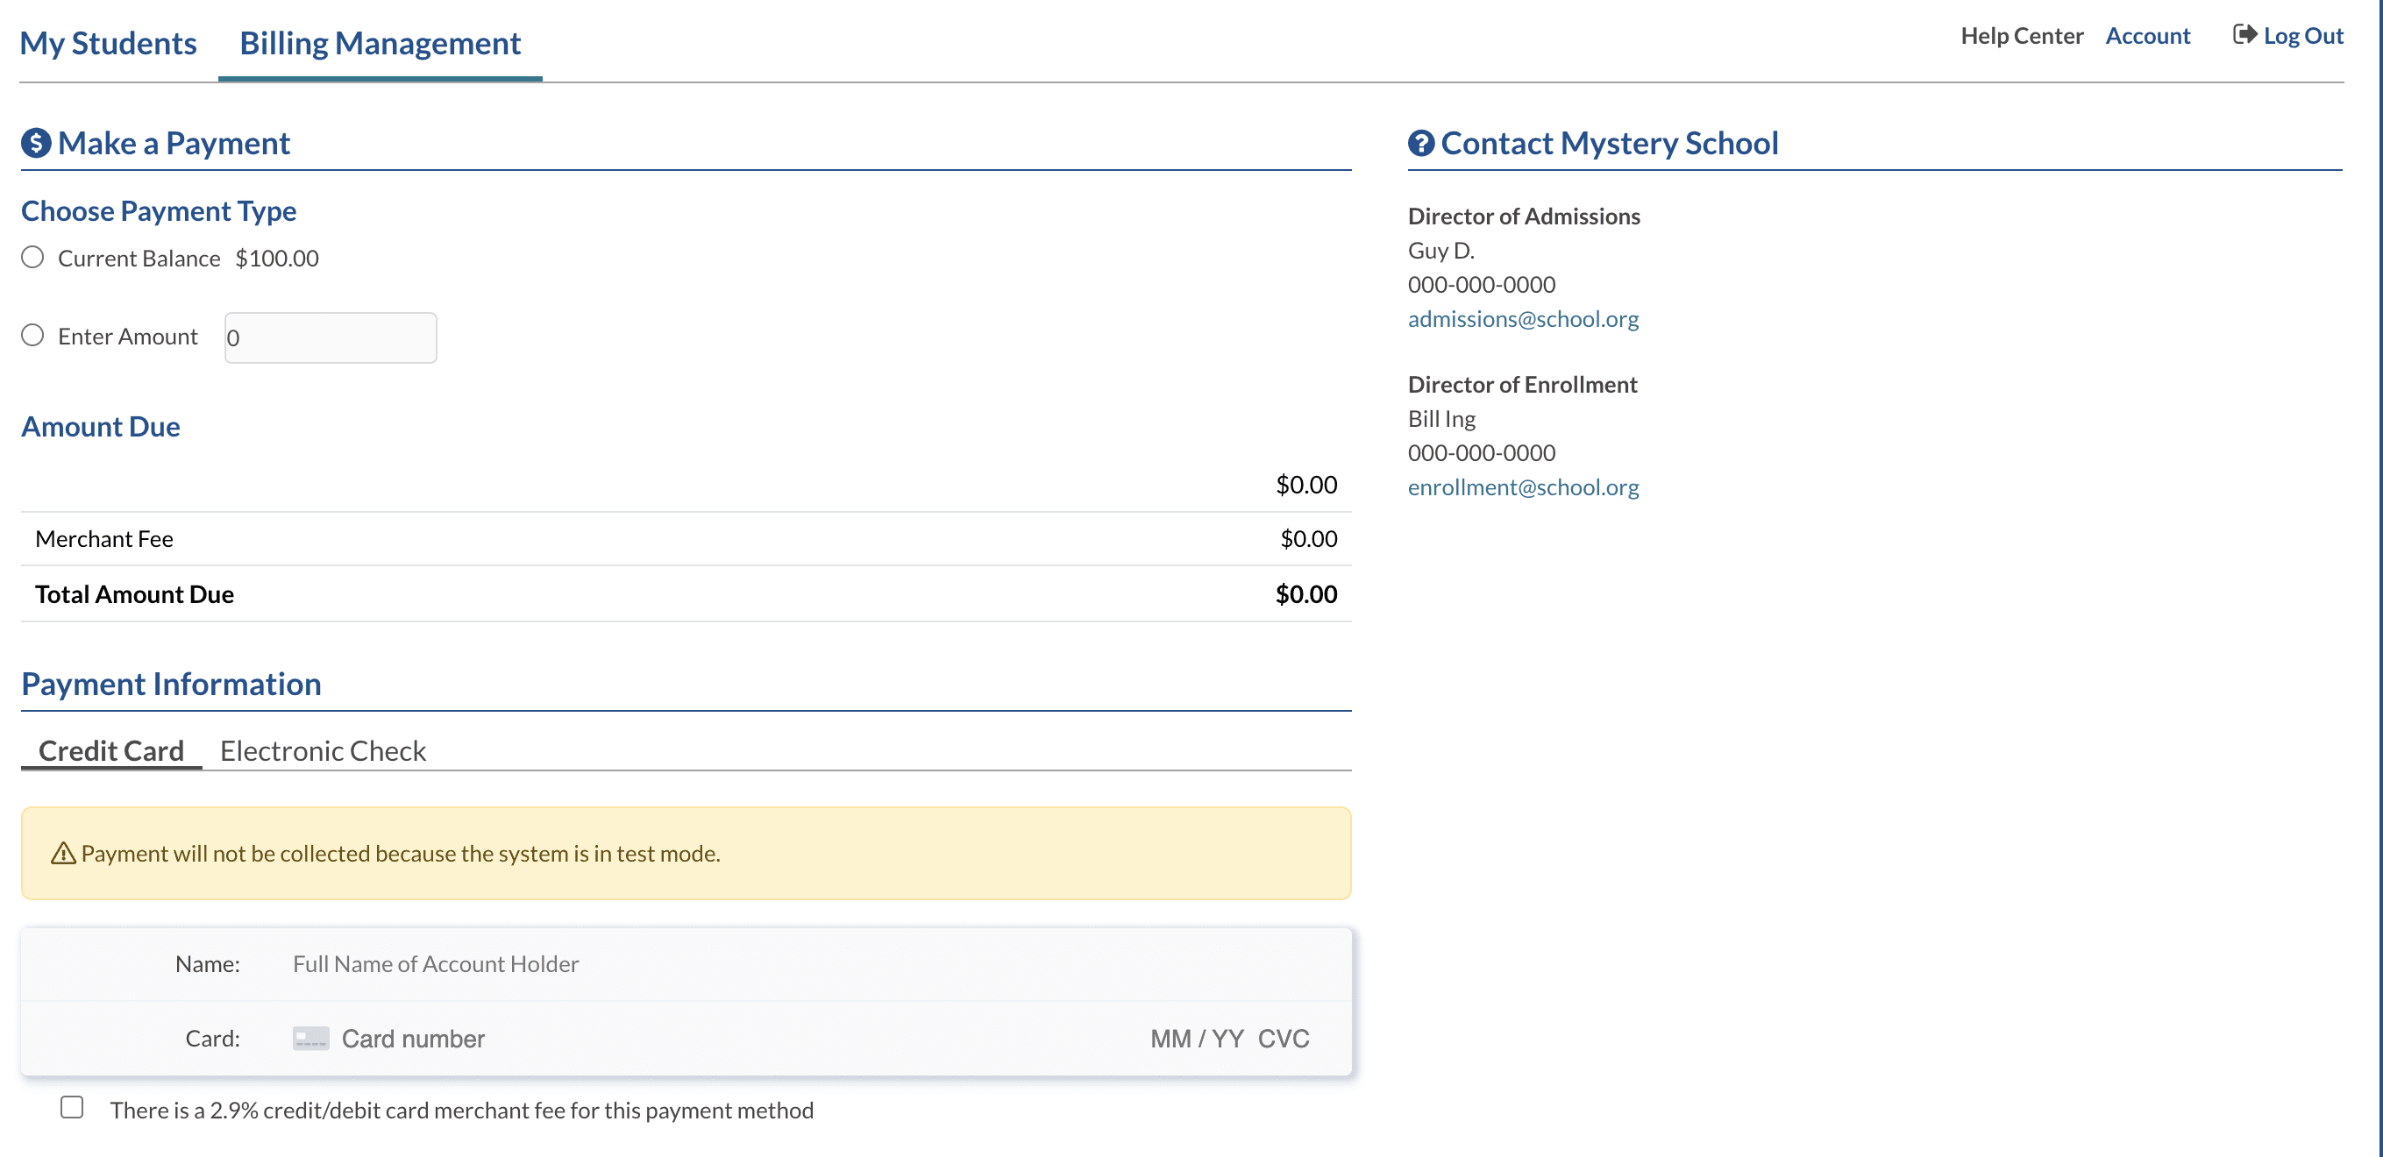Image resolution: width=2383 pixels, height=1157 pixels.
Task: Select Enter Amount radio button
Action: [x=33, y=335]
